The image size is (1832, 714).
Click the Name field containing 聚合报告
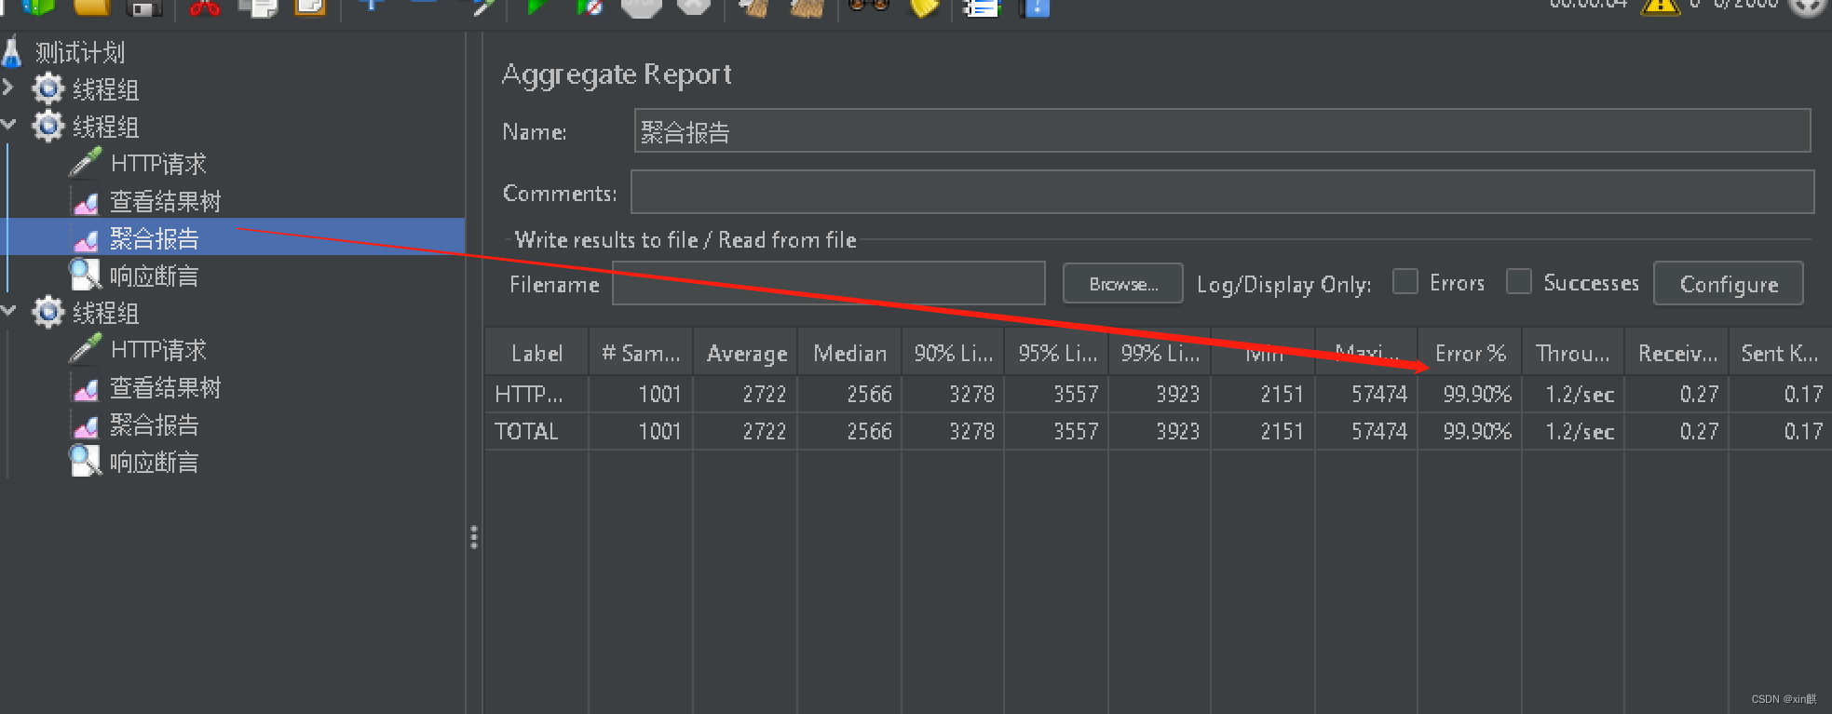[1222, 131]
